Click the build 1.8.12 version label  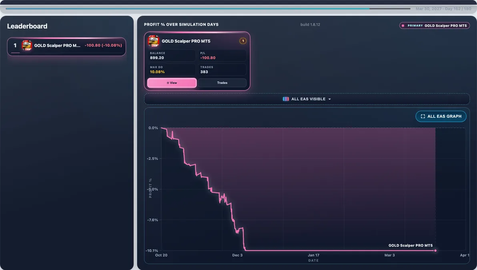tap(310, 25)
